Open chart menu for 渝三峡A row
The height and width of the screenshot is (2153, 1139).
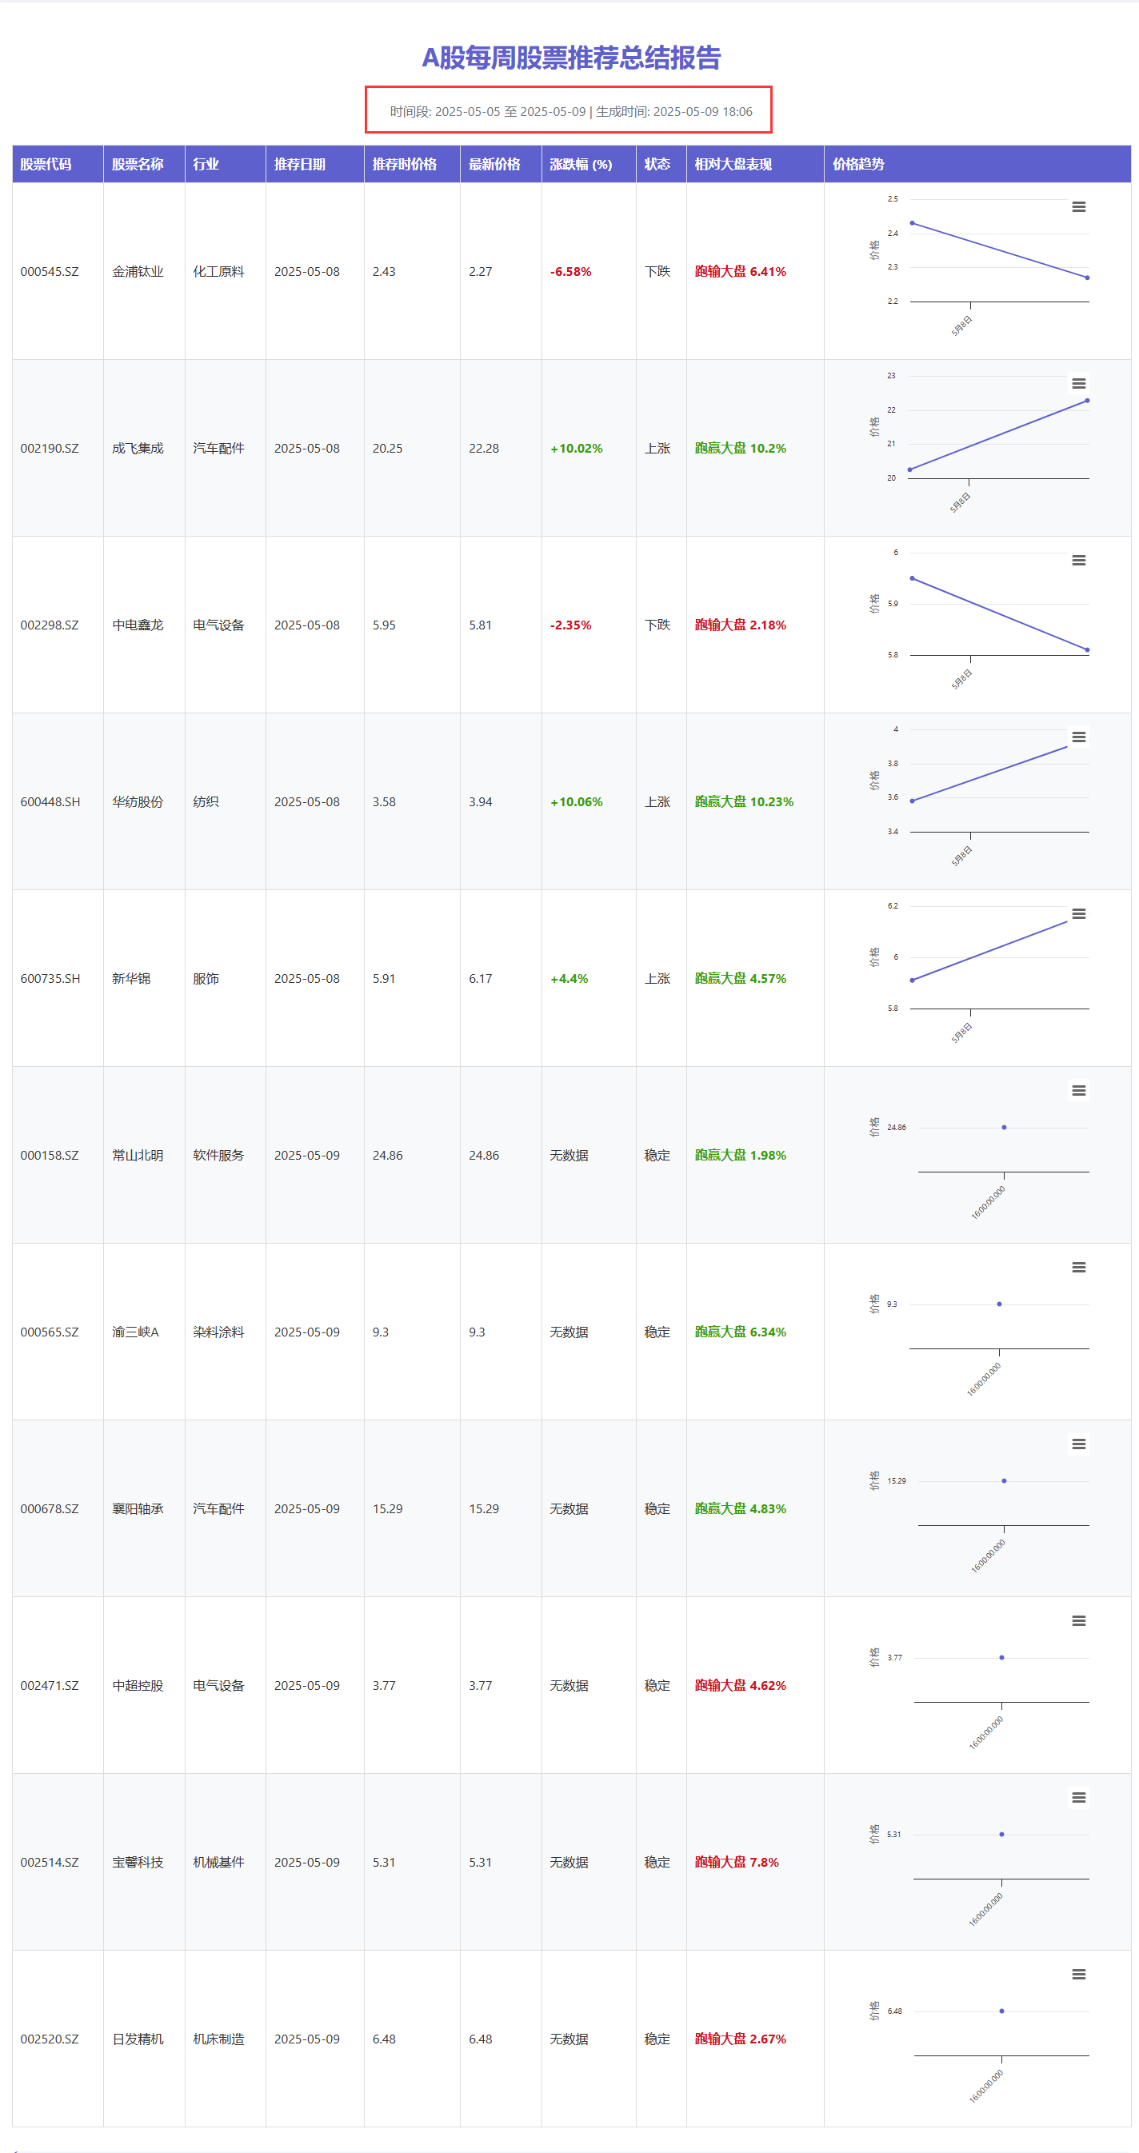point(1079,1267)
